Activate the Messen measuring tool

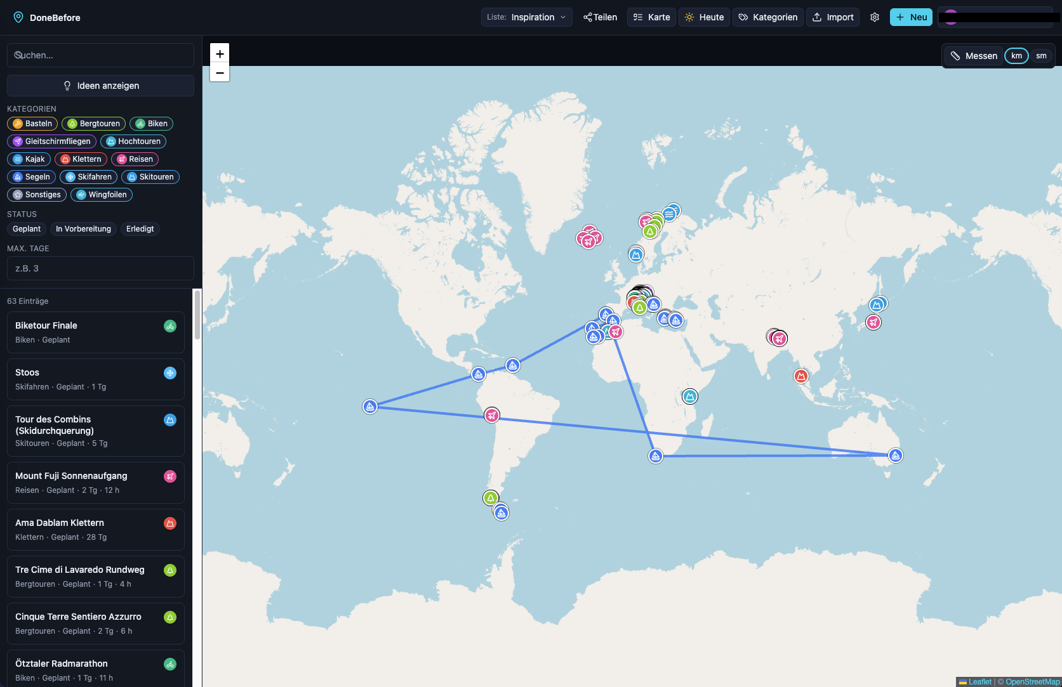tap(974, 56)
